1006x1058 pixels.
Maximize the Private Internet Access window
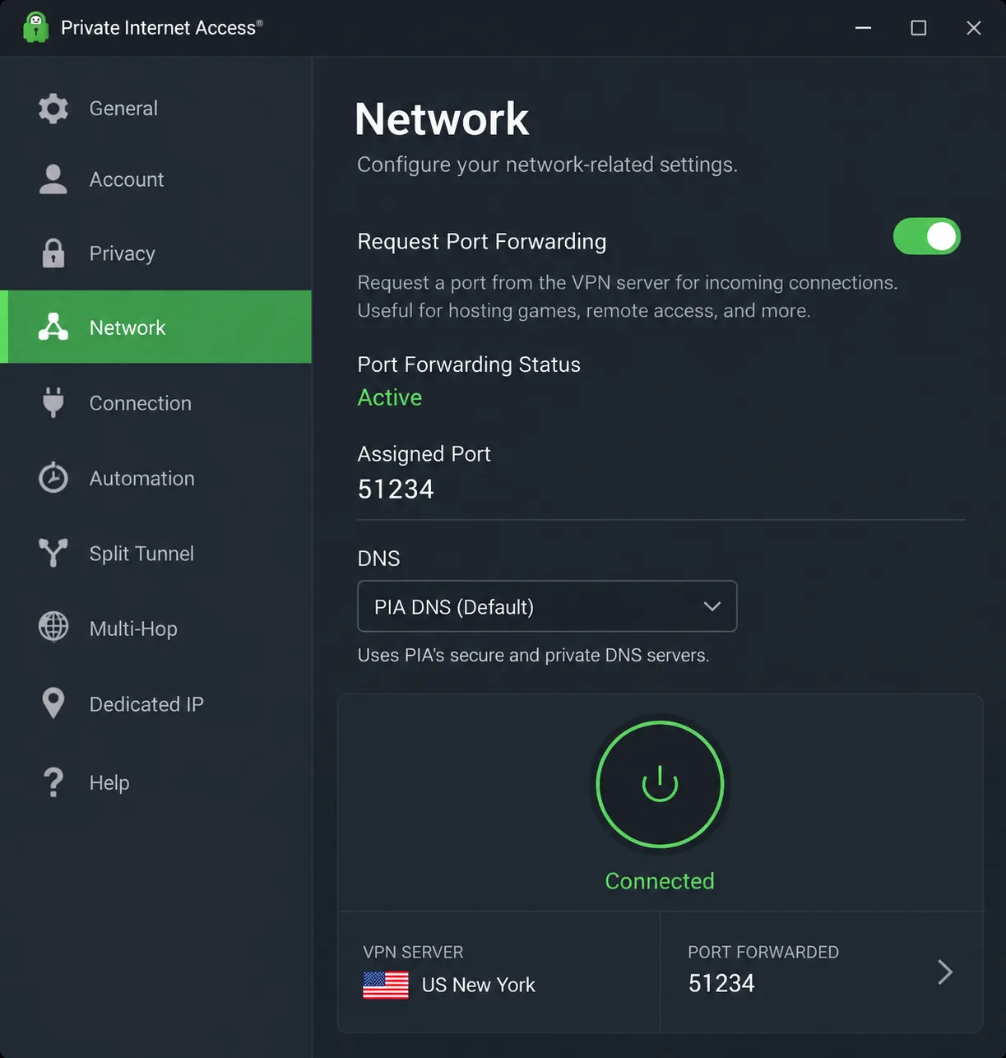coord(919,28)
